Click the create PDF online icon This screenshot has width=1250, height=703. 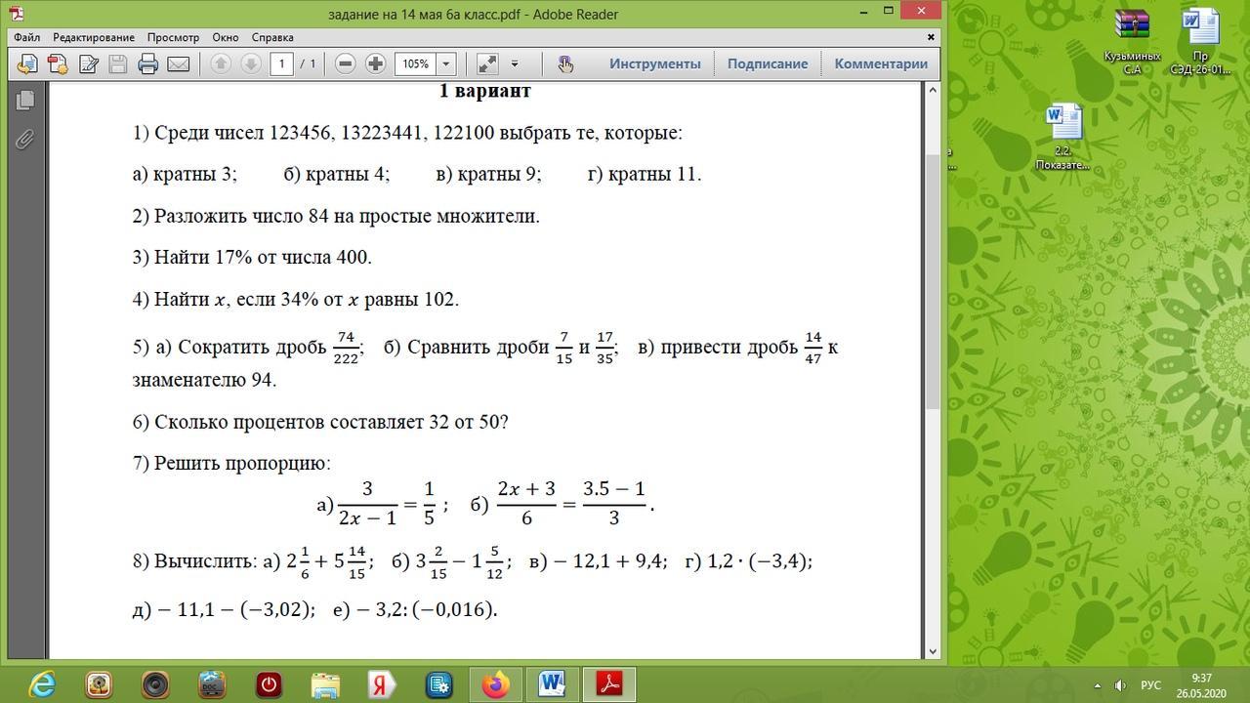point(58,64)
